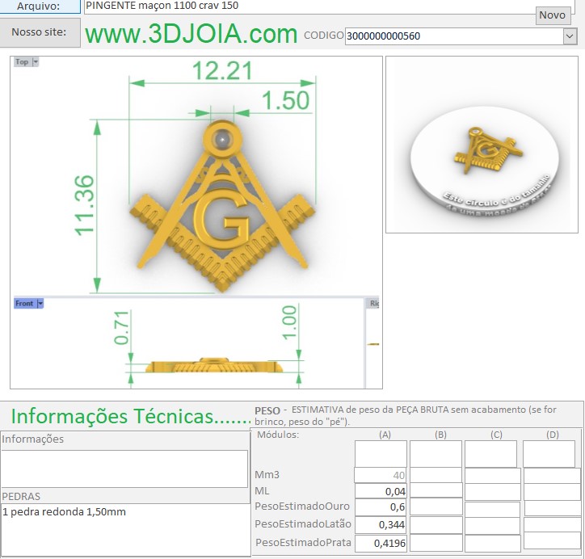
Task: Click the Módulos column B top box
Action: [x=436, y=453]
